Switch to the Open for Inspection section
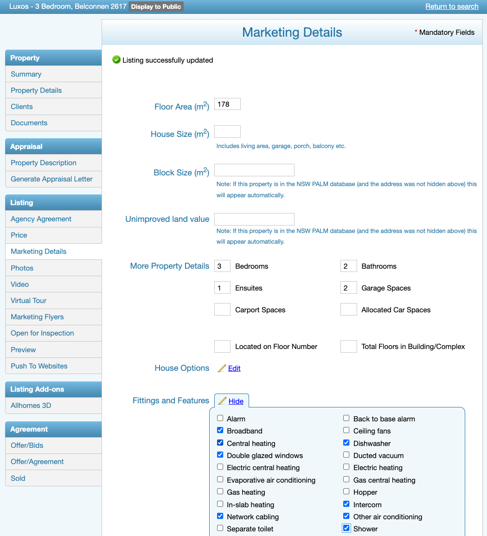Viewport: 487px width, 536px height. [42, 333]
